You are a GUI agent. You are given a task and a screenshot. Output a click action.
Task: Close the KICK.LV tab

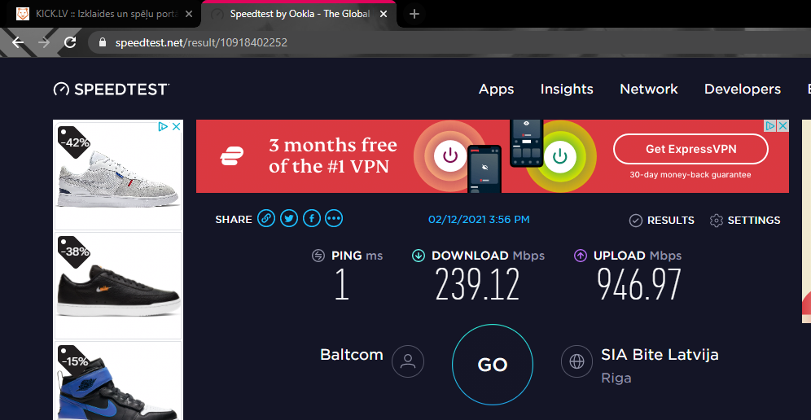[188, 14]
